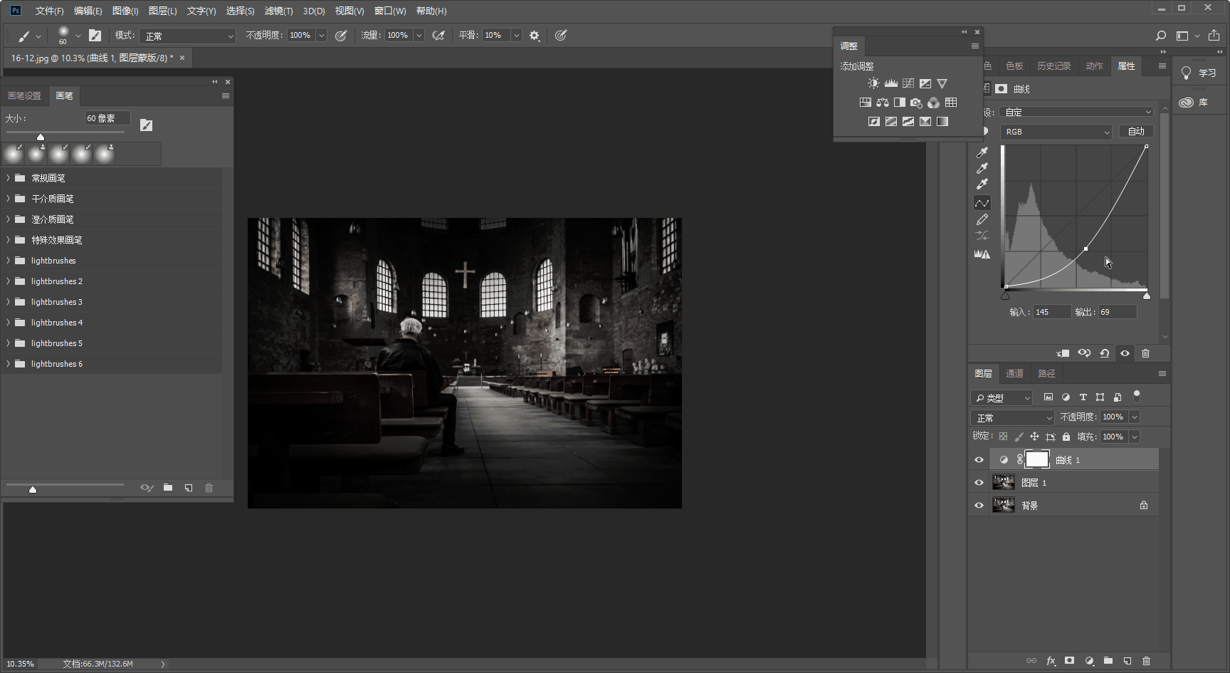1230x673 pixels.
Task: Click the Levels adjustment icon in 调整 panel
Action: tap(890, 83)
